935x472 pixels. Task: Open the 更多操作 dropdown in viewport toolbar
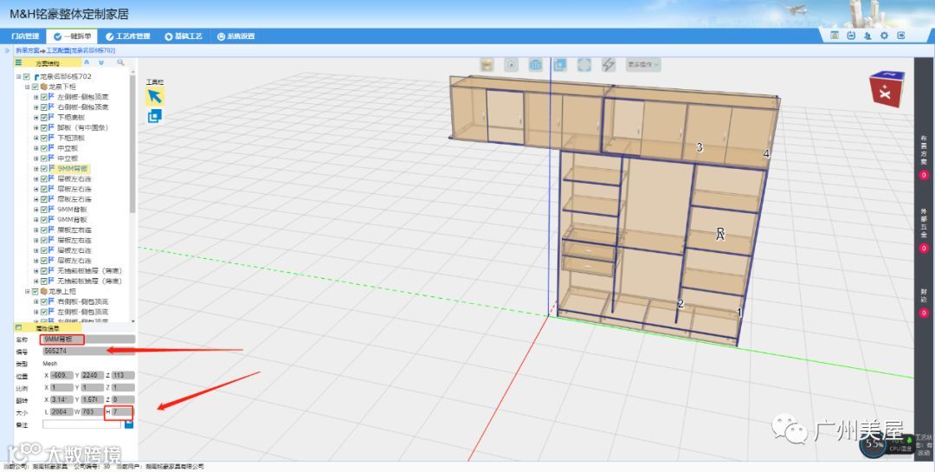[643, 64]
